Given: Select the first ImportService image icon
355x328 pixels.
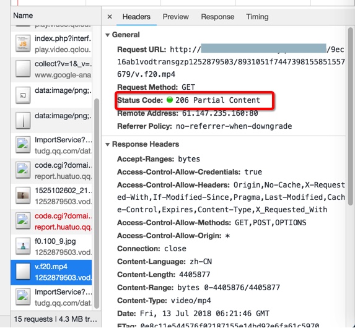Looking at the screenshot, I should tap(23, 145).
